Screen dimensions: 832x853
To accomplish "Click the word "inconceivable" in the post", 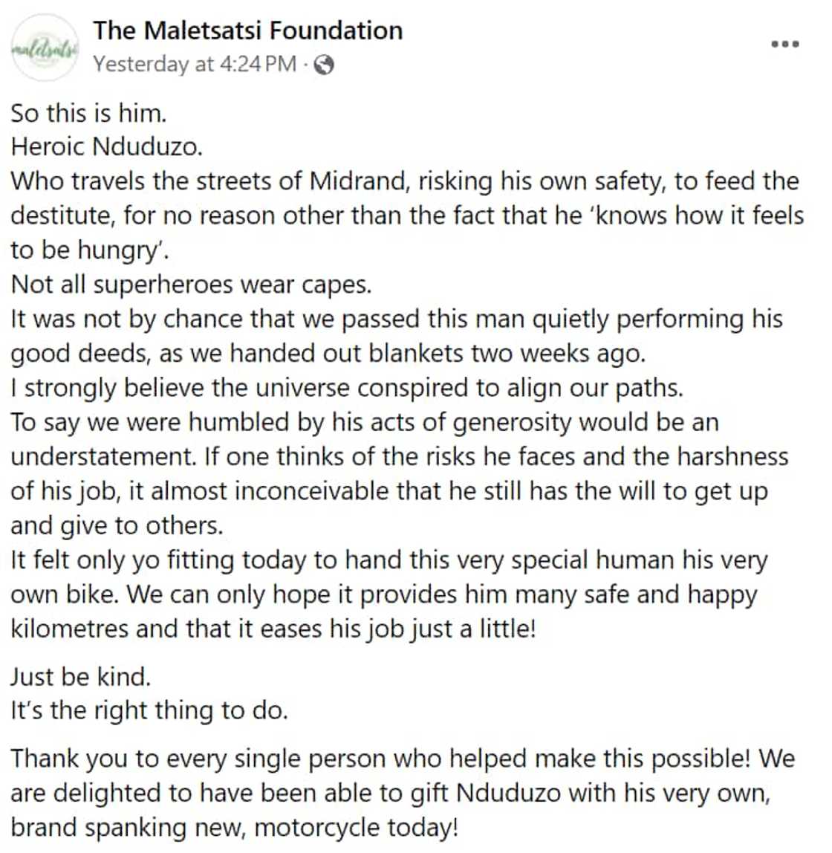I will [x=310, y=491].
